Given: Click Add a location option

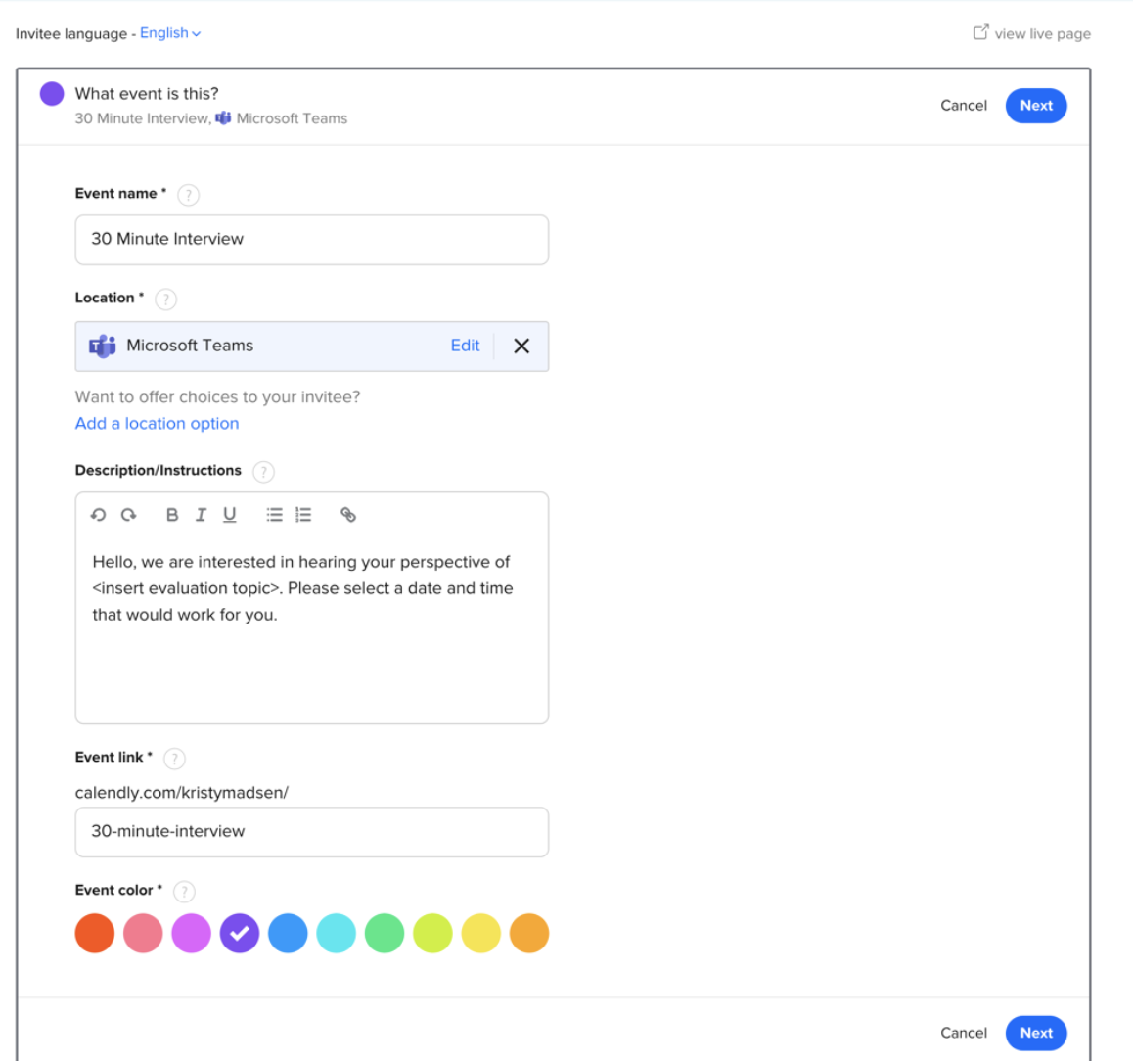Looking at the screenshot, I should tap(157, 423).
